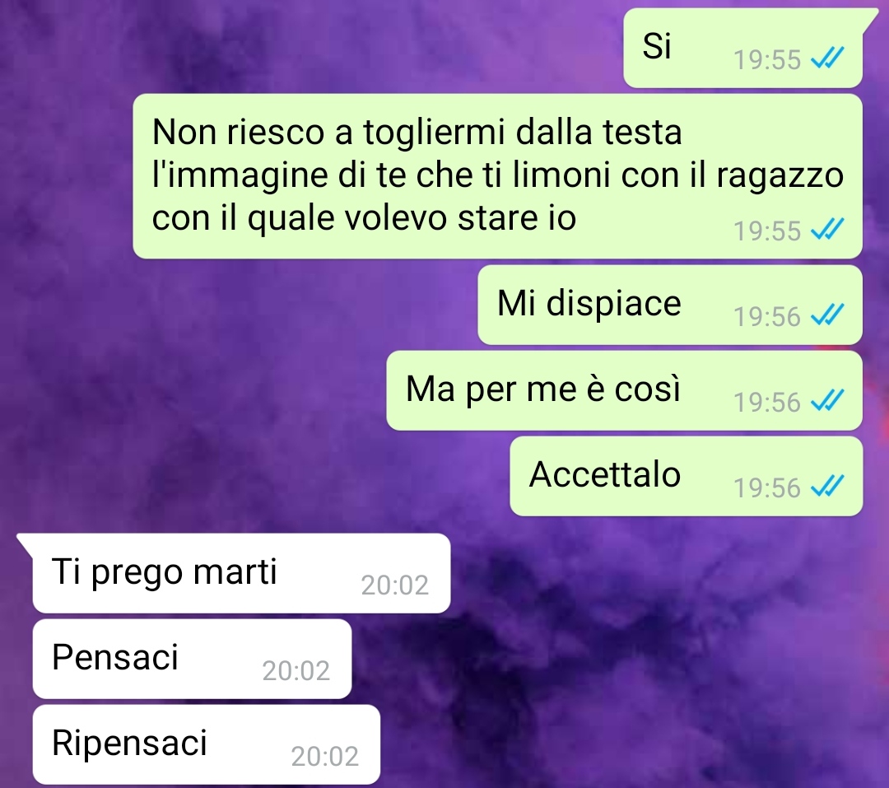
Task: Tap the read ticks on 'Accettalo' message
Action: 827,486
